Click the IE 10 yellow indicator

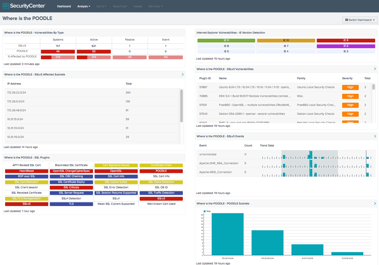pyautogui.click(x=286, y=41)
